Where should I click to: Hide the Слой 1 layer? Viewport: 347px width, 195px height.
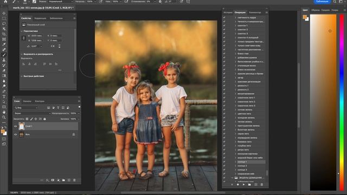click(x=16, y=126)
